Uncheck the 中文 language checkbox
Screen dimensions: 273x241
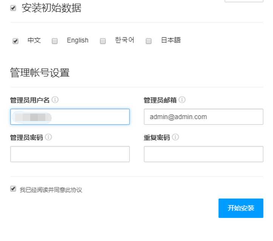tap(15, 41)
